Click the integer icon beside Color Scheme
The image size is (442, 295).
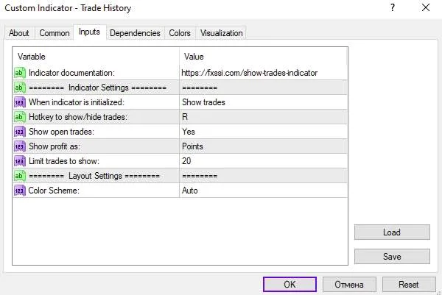pyautogui.click(x=20, y=191)
